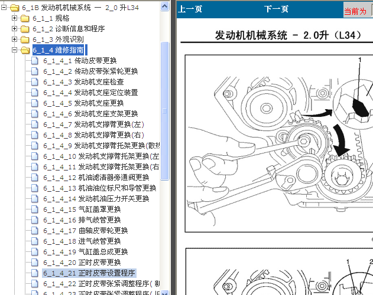Open 6_1_4_2 传动皮带张紧轮更换 topic

click(90, 71)
